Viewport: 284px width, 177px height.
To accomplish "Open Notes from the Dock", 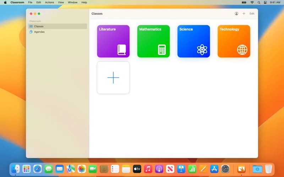I will (x=126, y=169).
